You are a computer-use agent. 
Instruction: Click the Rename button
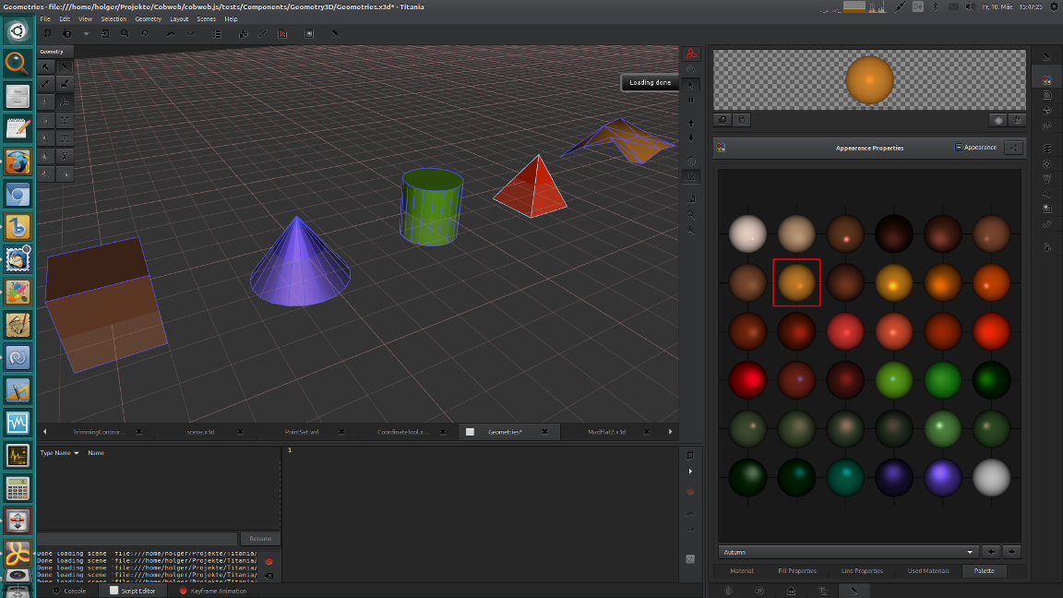[x=260, y=538]
